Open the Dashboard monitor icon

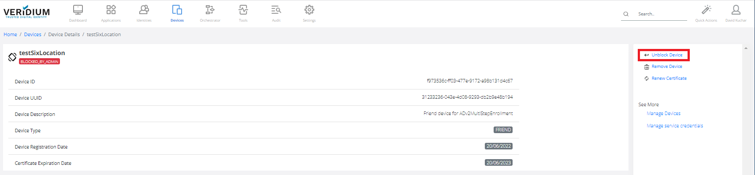click(78, 10)
